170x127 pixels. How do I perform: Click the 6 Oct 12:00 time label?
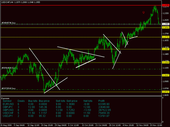73,125
